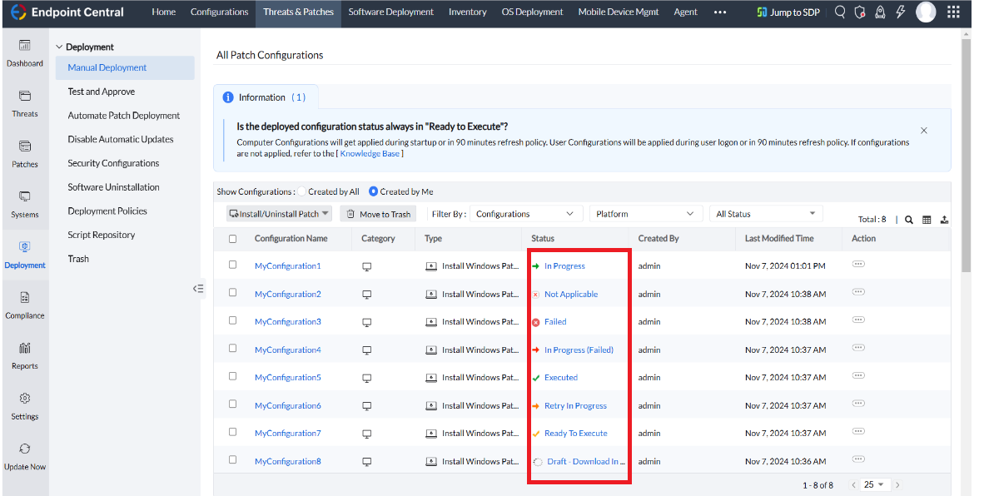Dismiss the information banner with X
Viewport: 984px width, 496px height.
924,131
